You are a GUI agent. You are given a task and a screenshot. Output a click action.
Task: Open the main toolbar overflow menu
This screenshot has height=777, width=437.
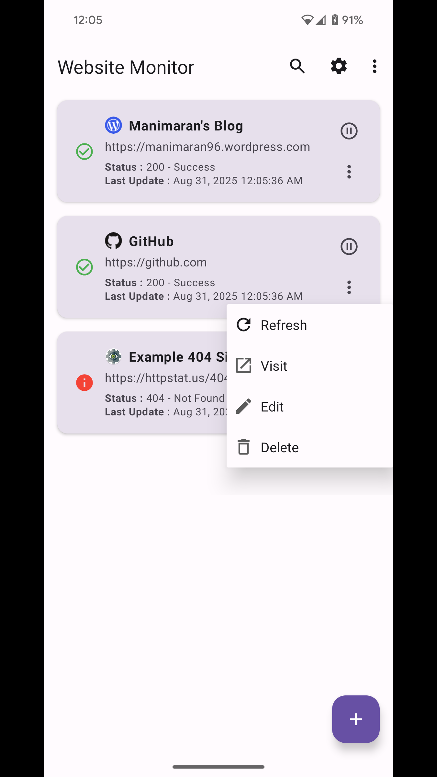pyautogui.click(x=375, y=66)
